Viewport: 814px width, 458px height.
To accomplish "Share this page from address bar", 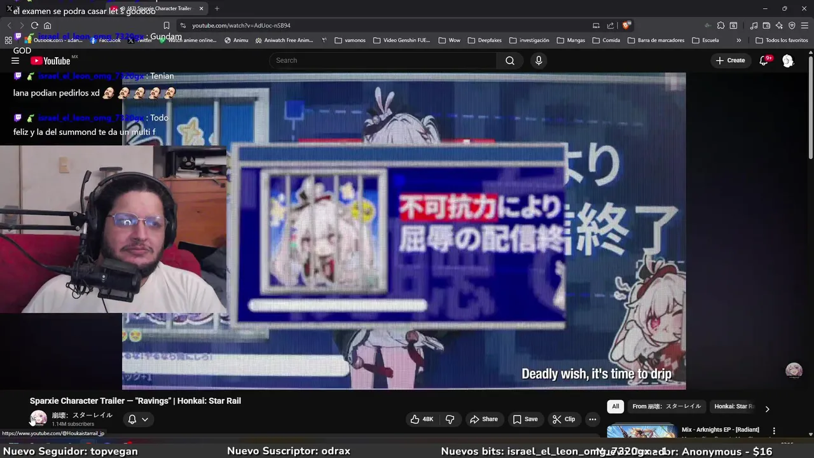I will (610, 25).
